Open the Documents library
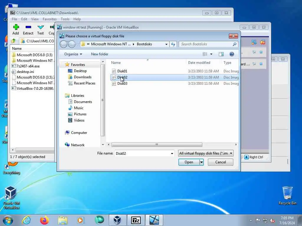 point(83,102)
